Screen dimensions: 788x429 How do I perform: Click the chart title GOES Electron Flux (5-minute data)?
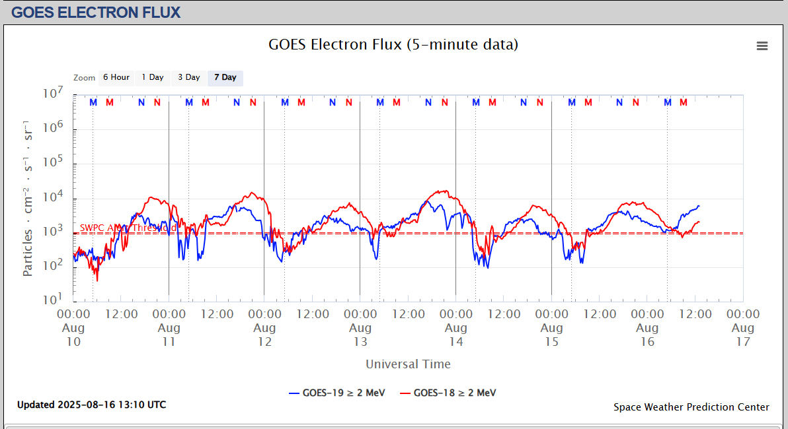click(x=393, y=44)
